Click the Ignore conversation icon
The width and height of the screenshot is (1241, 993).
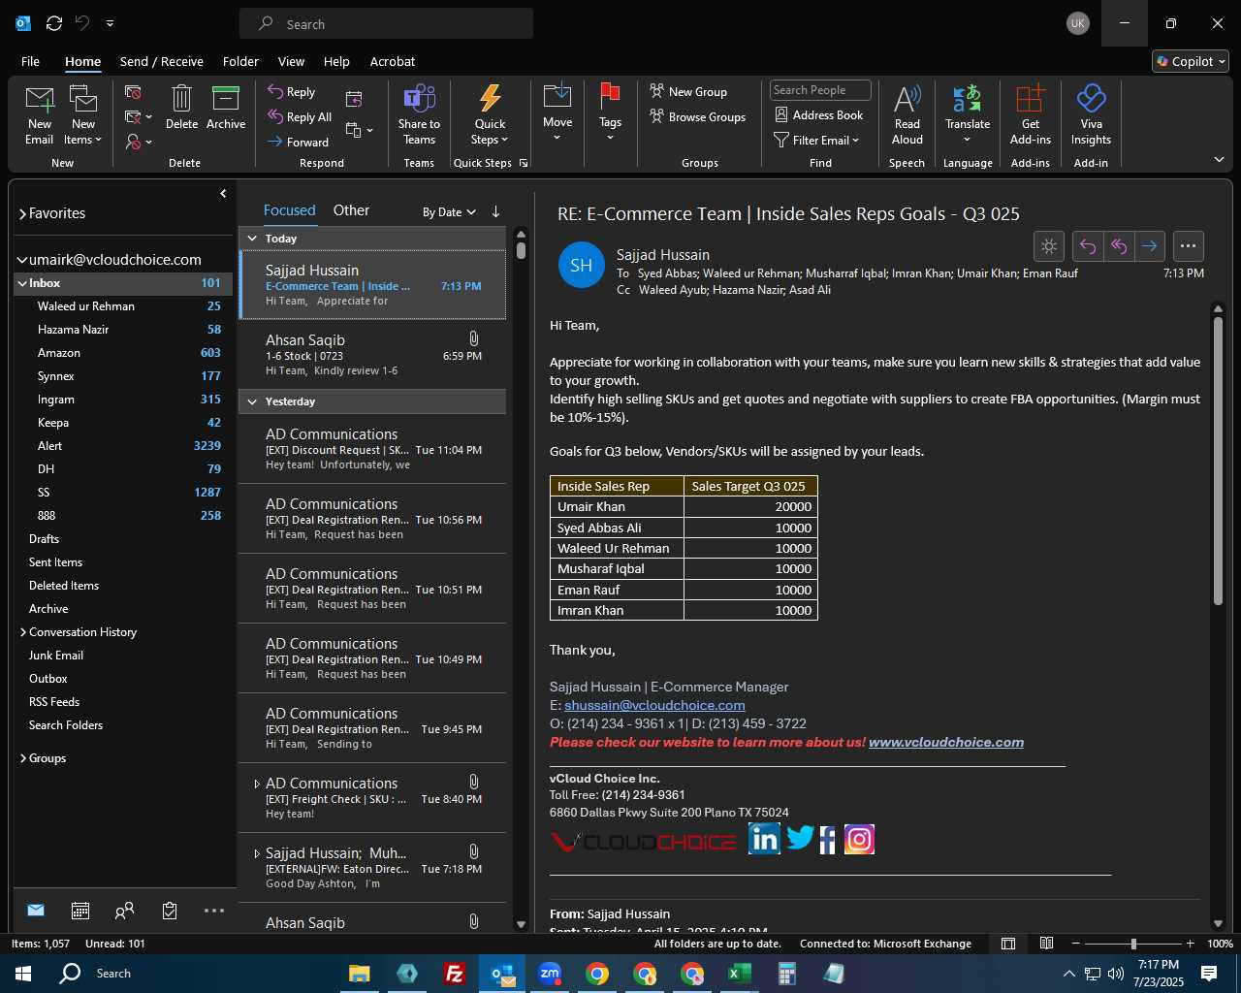[133, 92]
